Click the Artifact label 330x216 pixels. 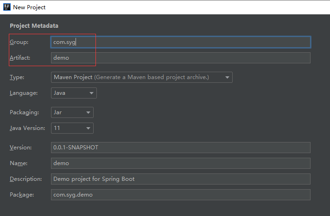pos(20,58)
